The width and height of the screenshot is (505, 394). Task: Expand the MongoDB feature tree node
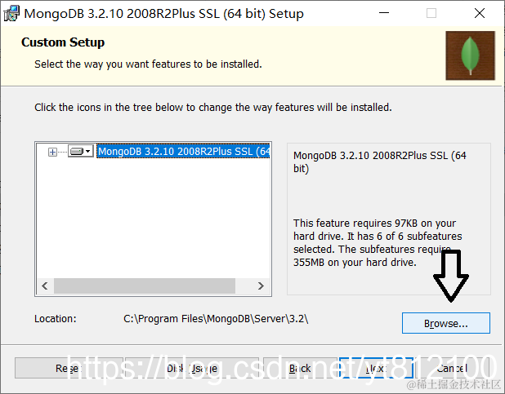click(52, 152)
